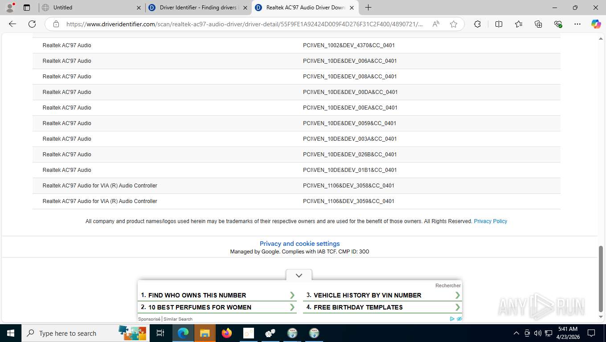Open the profile avatar icon
Viewport: 606px width, 342px height.
coord(10,8)
